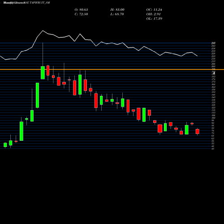Click the last red candle on the chart
Viewport: 224px width, 224px height.
tap(198, 131)
